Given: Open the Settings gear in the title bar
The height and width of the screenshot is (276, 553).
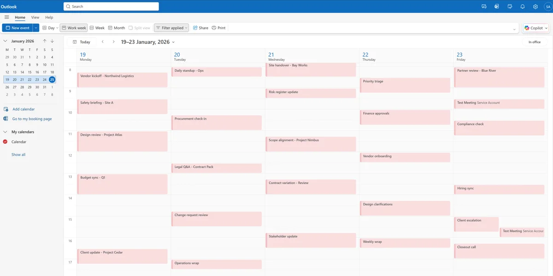Looking at the screenshot, I should click(x=535, y=6).
